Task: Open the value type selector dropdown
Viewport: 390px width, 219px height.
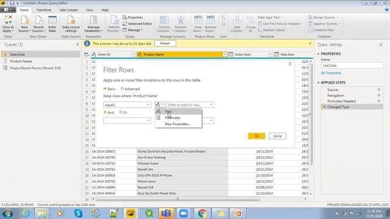Action: coord(160,105)
